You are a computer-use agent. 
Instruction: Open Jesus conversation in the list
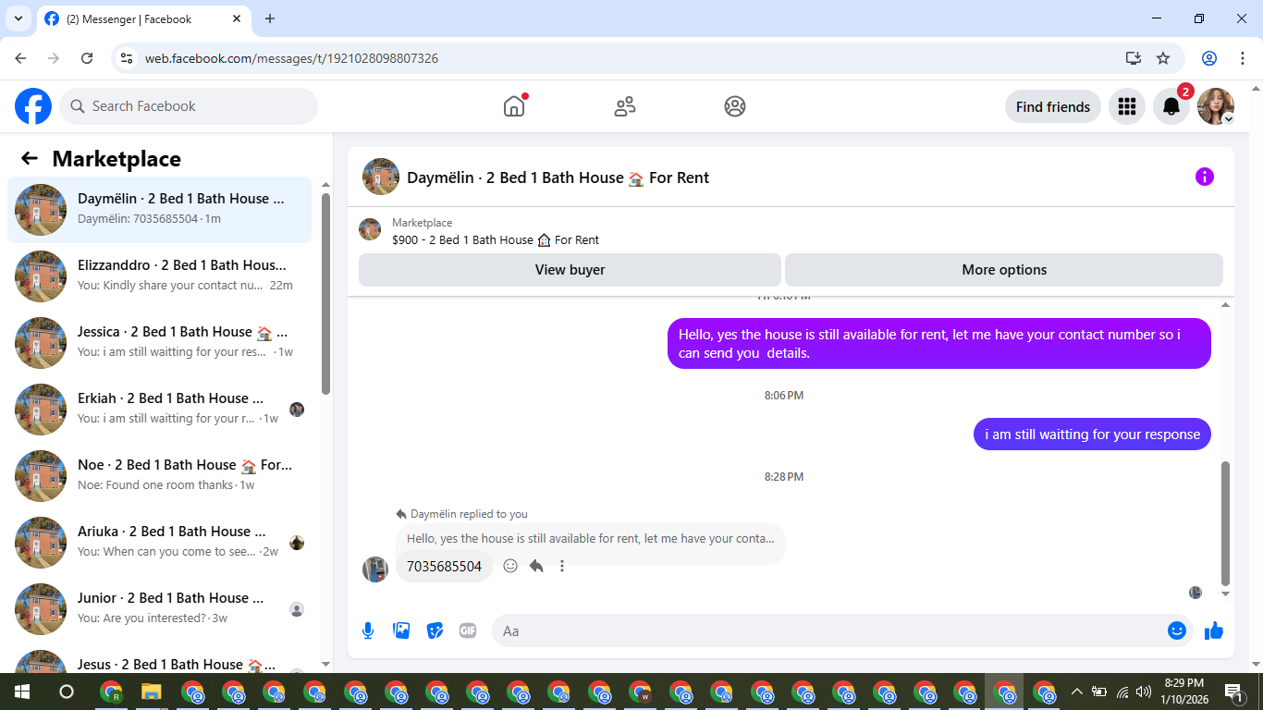click(x=159, y=660)
